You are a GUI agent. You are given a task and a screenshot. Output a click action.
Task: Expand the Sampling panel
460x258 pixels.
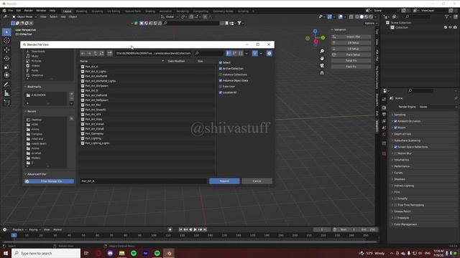(x=400, y=115)
